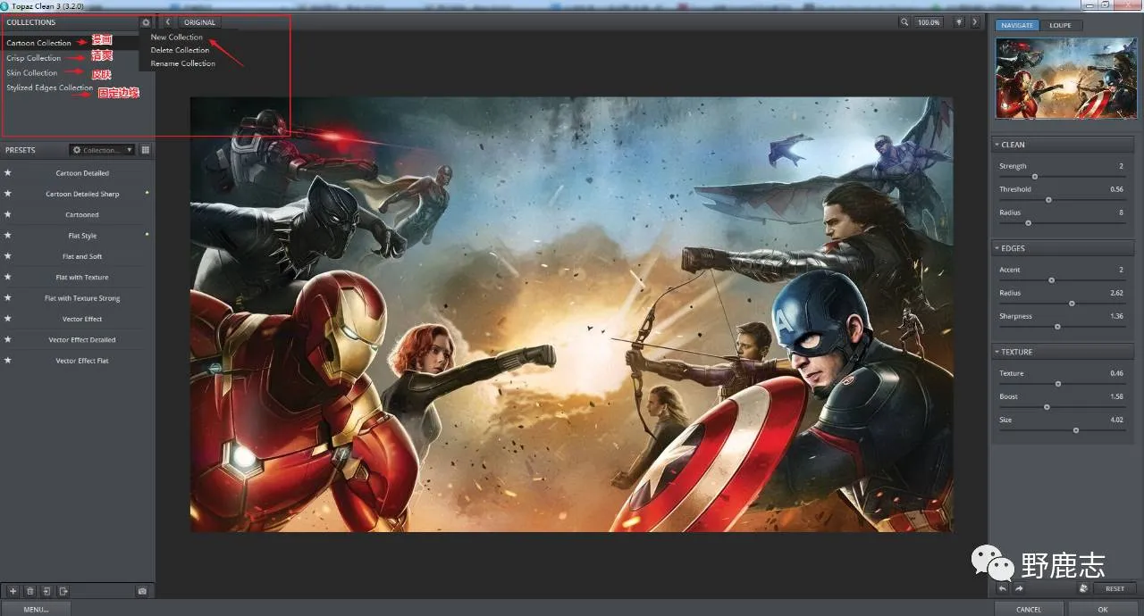Screen dimensions: 1144x616
Task: Click the undo arrow icon
Action: point(1002,588)
